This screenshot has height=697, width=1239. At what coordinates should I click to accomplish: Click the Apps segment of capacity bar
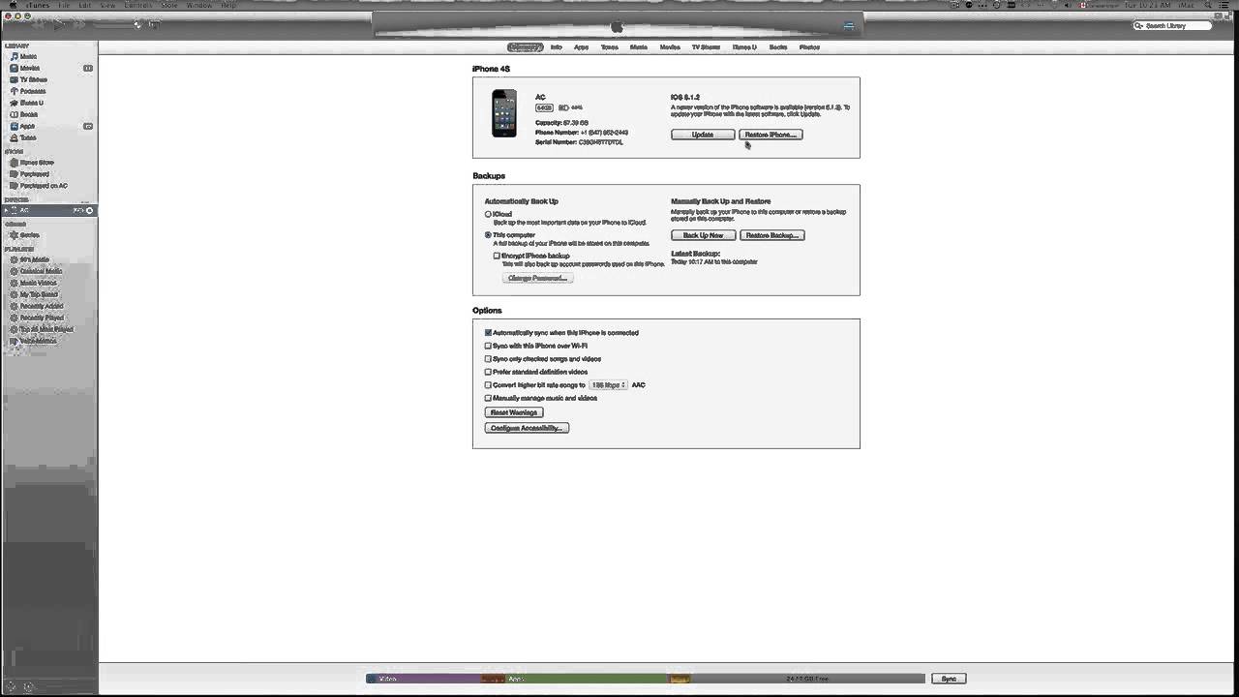pyautogui.click(x=587, y=679)
